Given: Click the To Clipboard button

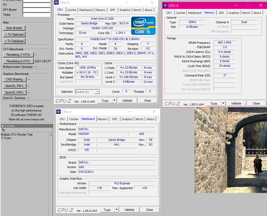Looking at the screenshot, I should pyautogui.click(x=14, y=35).
